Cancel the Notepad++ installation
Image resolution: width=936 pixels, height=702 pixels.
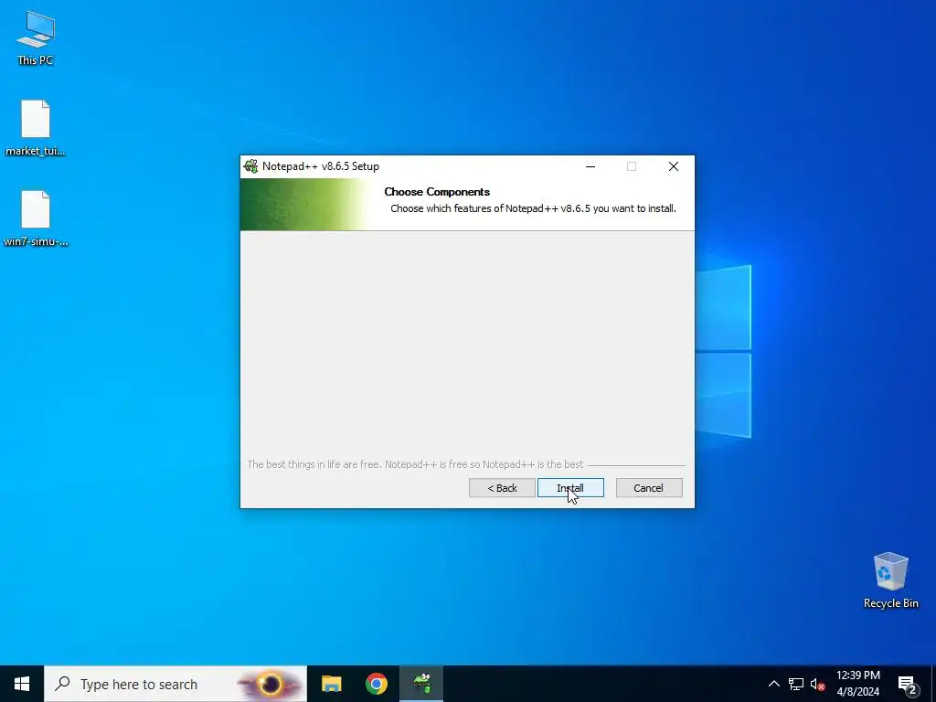pyautogui.click(x=649, y=488)
